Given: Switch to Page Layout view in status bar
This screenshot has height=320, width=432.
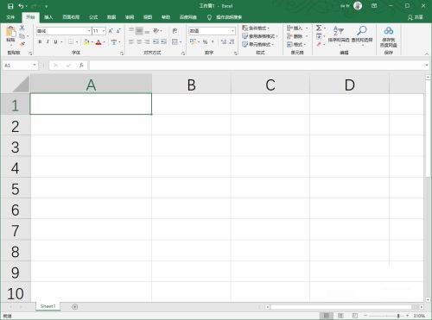Looking at the screenshot, I should 340,316.
